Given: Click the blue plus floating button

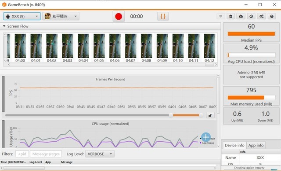Looking at the screenshot, I should (x=206, y=137).
